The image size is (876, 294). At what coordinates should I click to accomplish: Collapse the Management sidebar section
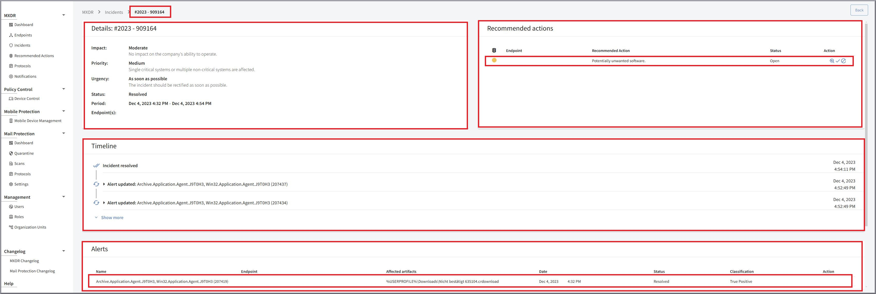[64, 197]
